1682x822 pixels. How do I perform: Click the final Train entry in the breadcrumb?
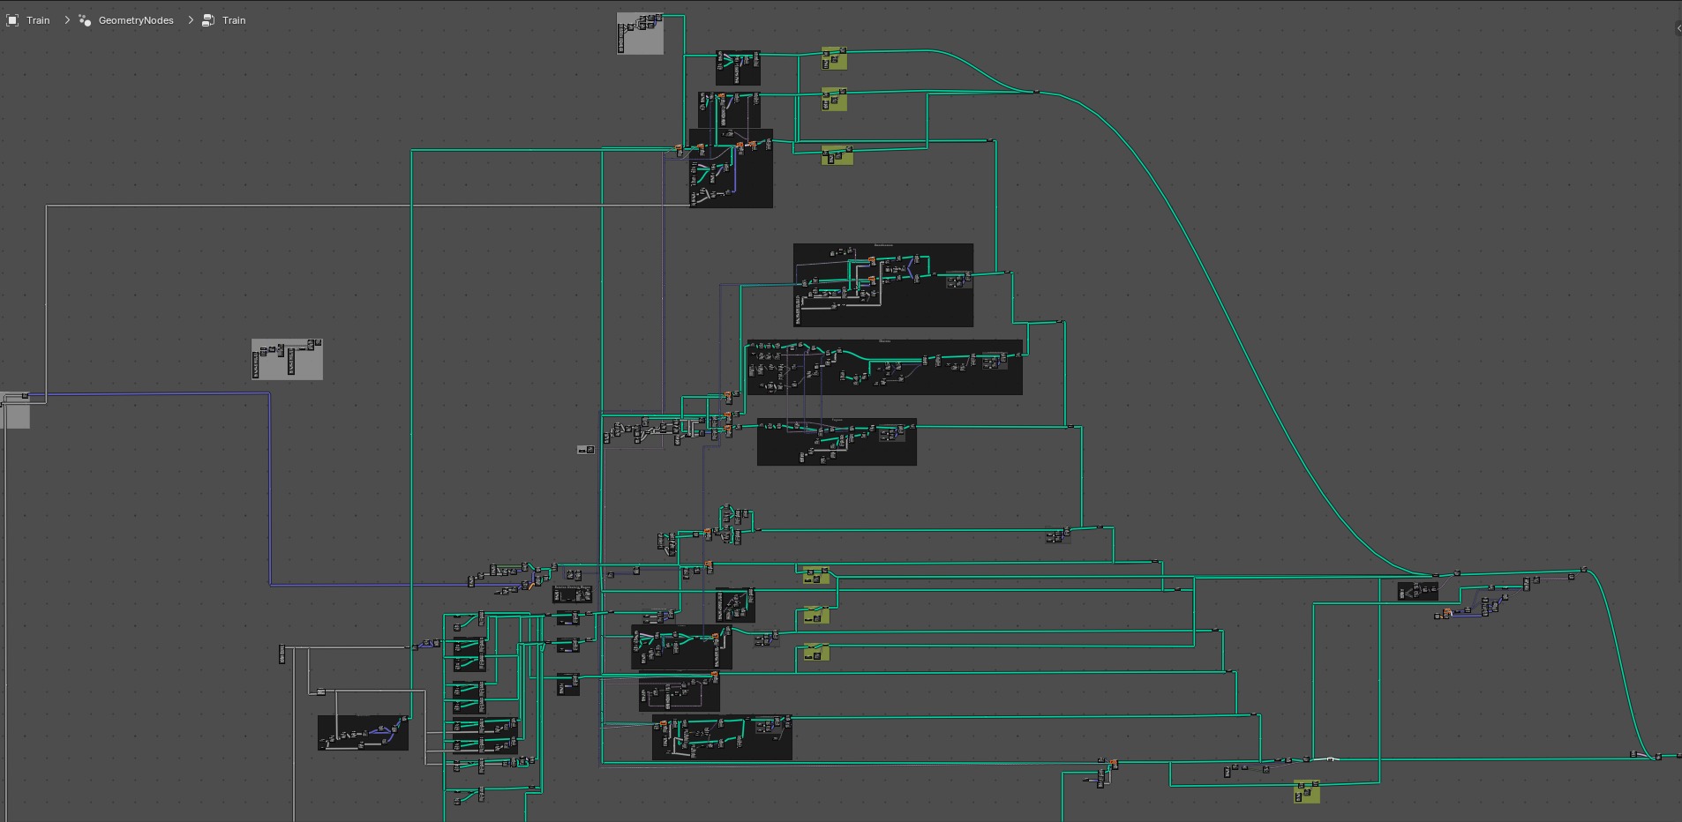point(233,19)
